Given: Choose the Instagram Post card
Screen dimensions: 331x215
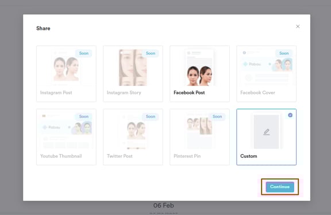Looking at the screenshot, I should [66, 74].
